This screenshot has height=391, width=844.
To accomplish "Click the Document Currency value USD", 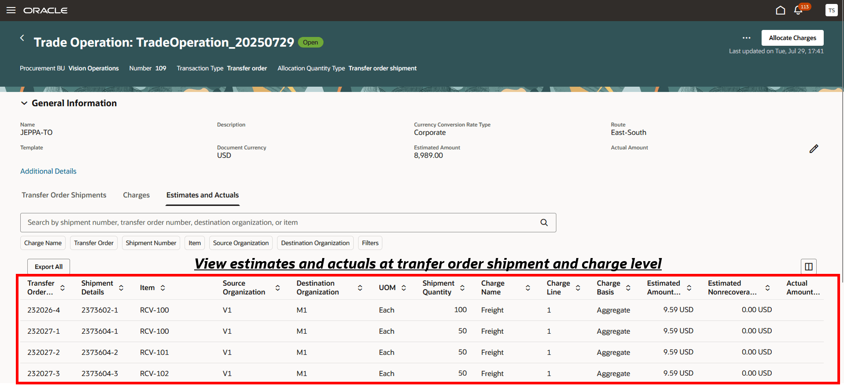I will pyautogui.click(x=224, y=155).
